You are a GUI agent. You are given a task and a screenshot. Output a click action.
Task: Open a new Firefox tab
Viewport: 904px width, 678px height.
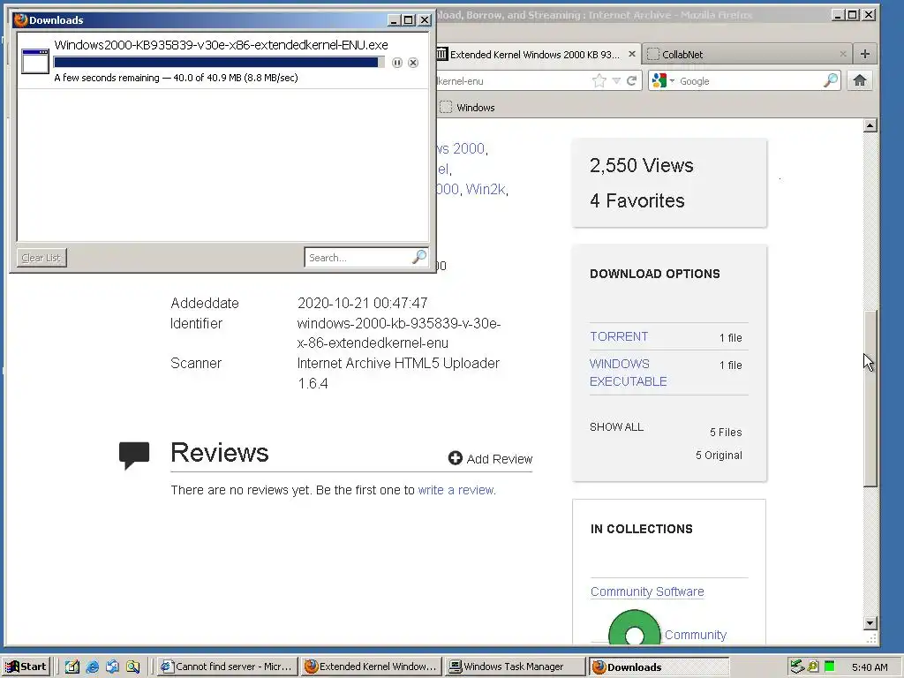pos(865,54)
